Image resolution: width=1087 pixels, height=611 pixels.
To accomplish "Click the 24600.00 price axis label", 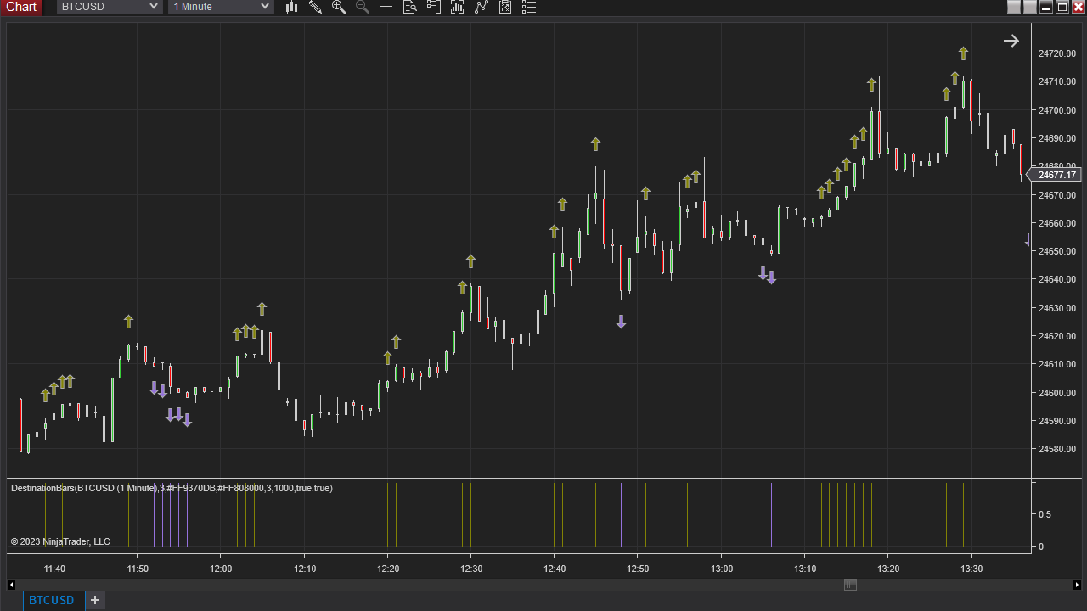I will 1056,393.
